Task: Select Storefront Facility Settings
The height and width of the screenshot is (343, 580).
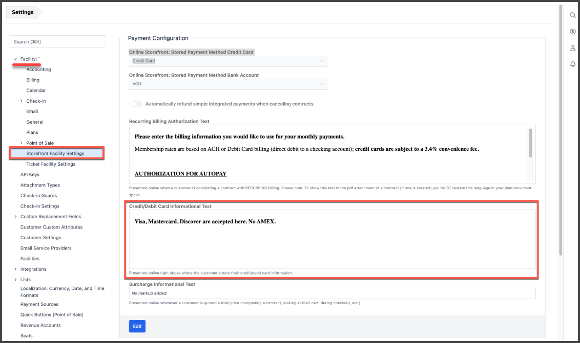Action: pos(55,153)
